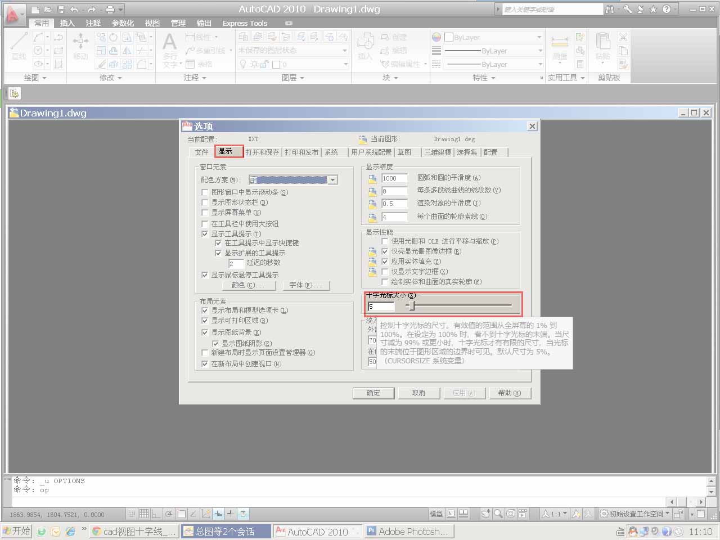Select the Move (移动) tool

coord(80,46)
